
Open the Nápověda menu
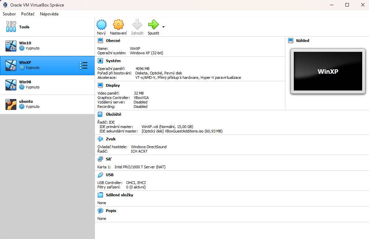coord(49,14)
